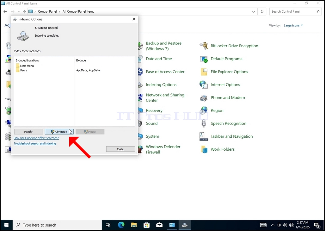The height and width of the screenshot is (231, 325).
Task: Open Recovery control panel item
Action: 154,111
